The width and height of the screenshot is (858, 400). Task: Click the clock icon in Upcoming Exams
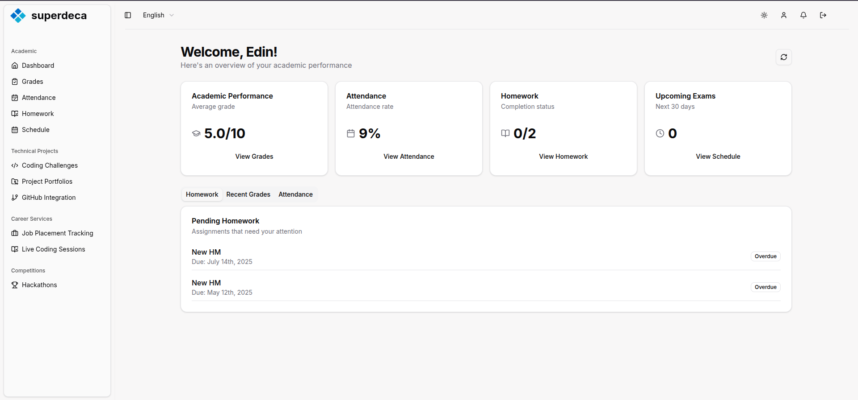click(660, 133)
